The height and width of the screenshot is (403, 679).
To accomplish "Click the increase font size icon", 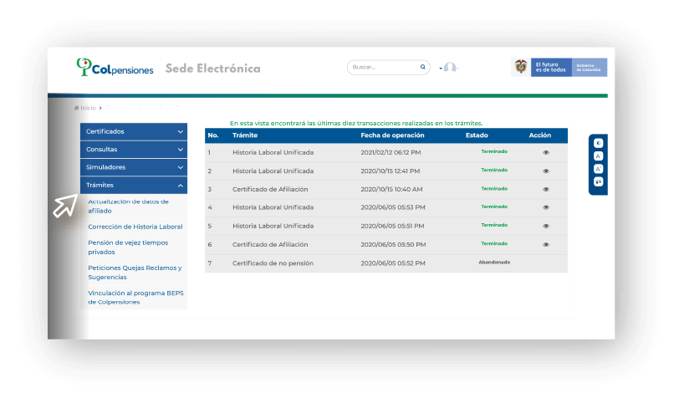I will click(598, 169).
